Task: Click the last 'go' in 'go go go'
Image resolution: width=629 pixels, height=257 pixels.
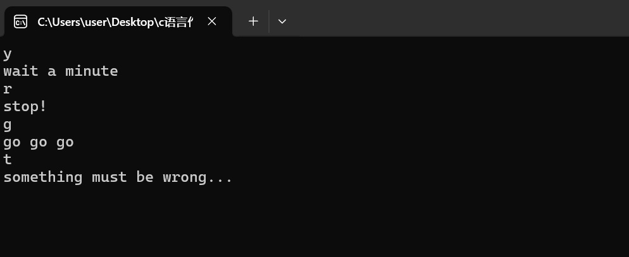Action: click(x=65, y=142)
